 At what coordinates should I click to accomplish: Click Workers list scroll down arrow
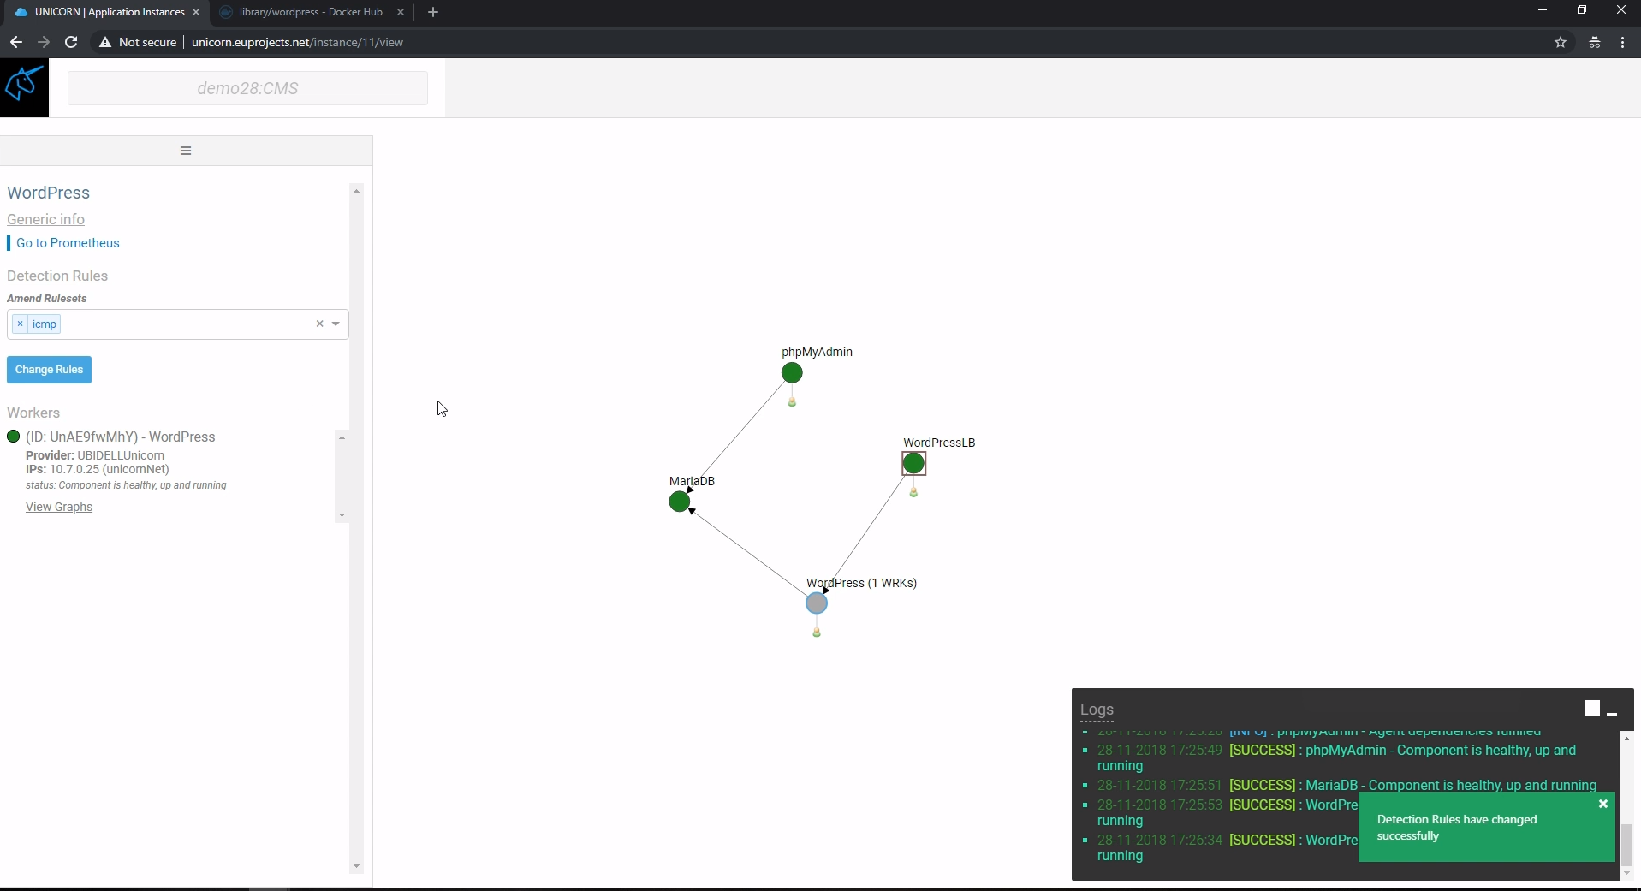pyautogui.click(x=342, y=515)
